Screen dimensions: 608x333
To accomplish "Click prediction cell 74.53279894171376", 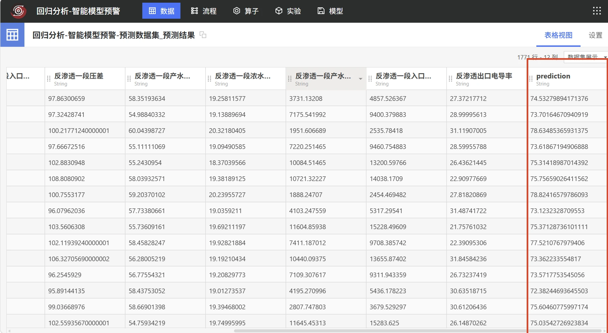I will click(567, 99).
